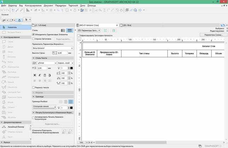Close the Каталог Стен tab
228x148 pixels.
[117, 25]
